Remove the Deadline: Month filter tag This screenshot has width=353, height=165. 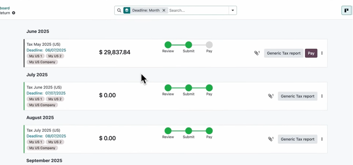(x=164, y=10)
